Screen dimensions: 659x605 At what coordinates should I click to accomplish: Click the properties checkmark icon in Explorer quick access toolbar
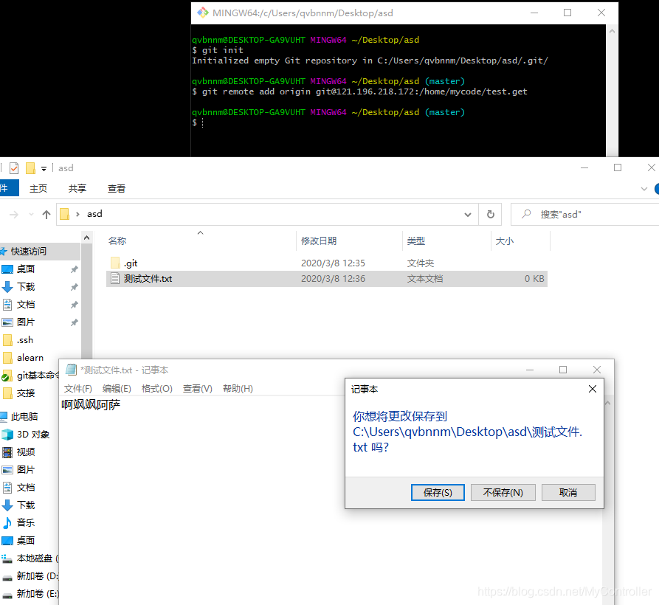(x=14, y=168)
